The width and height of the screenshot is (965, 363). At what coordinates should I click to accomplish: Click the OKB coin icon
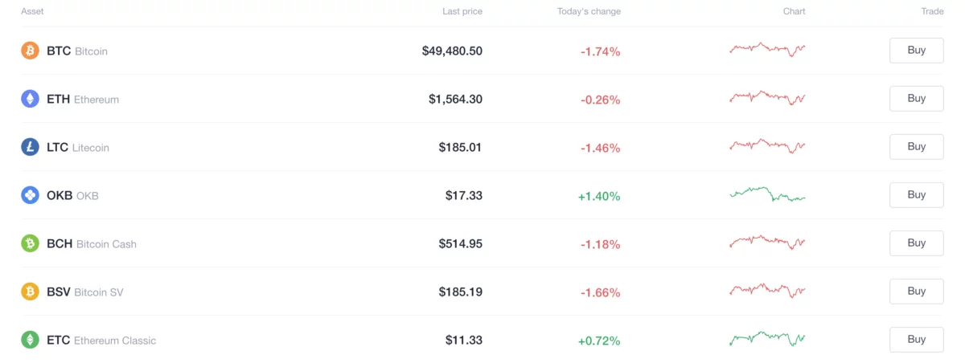(x=30, y=195)
